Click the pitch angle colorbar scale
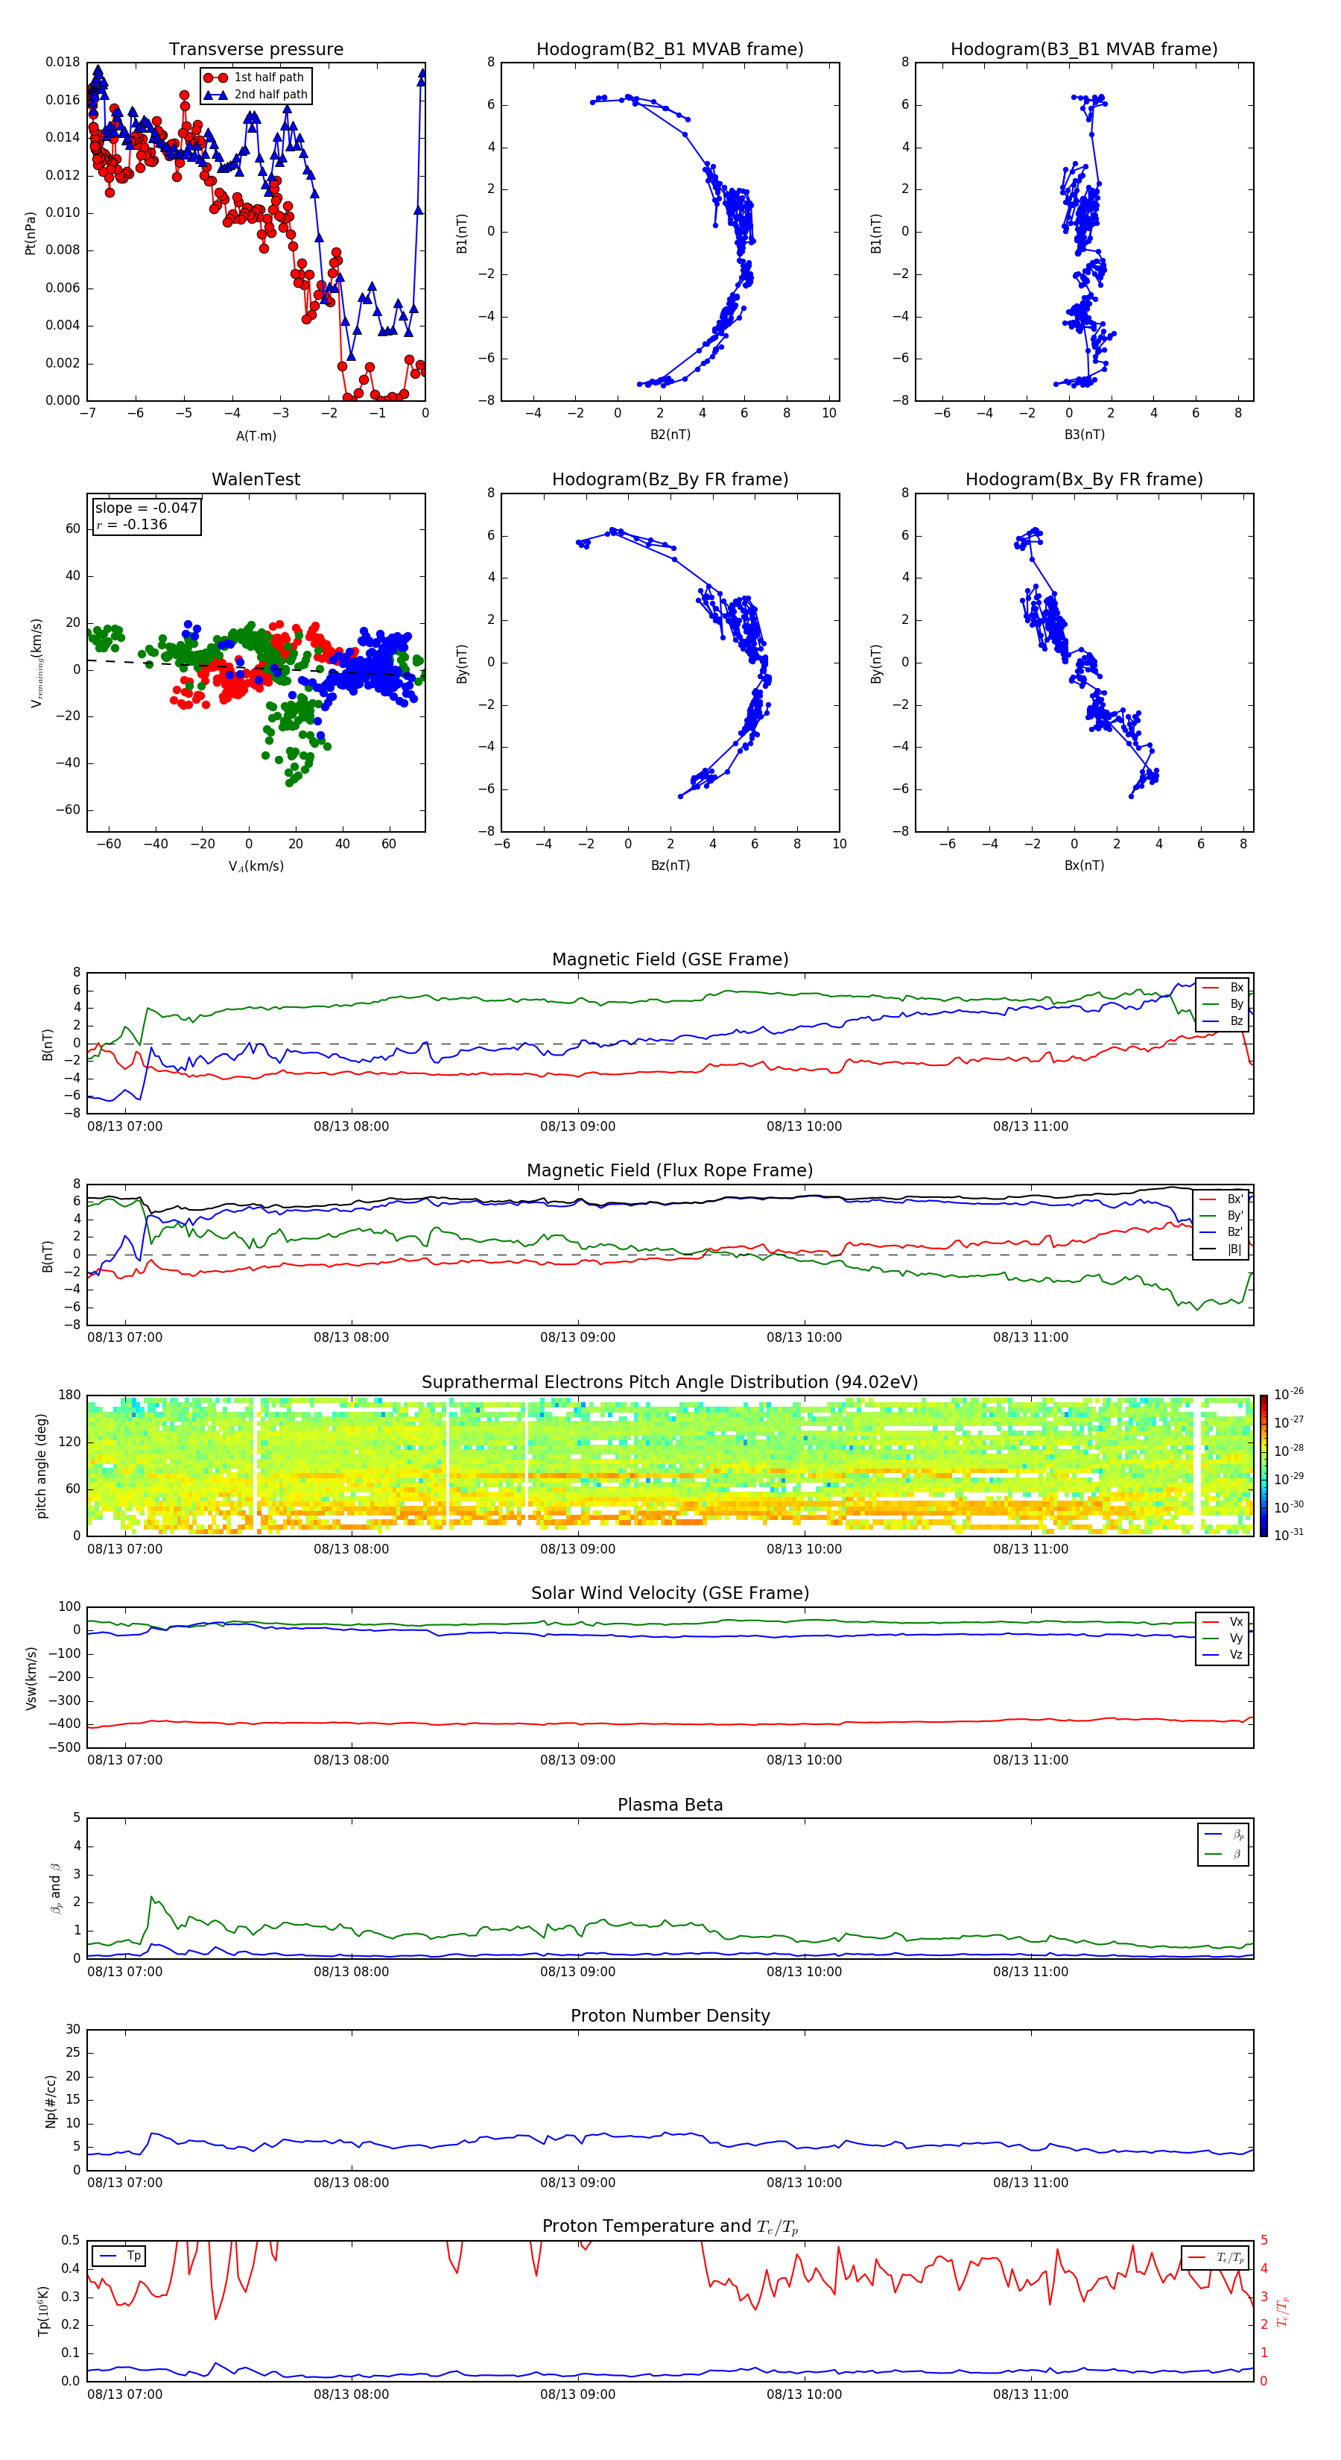 click(1264, 1466)
